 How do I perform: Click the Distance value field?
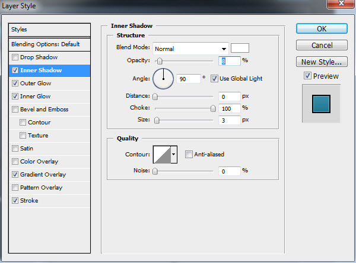click(229, 97)
